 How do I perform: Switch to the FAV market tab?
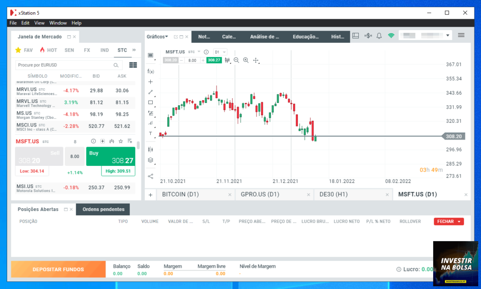click(x=24, y=50)
